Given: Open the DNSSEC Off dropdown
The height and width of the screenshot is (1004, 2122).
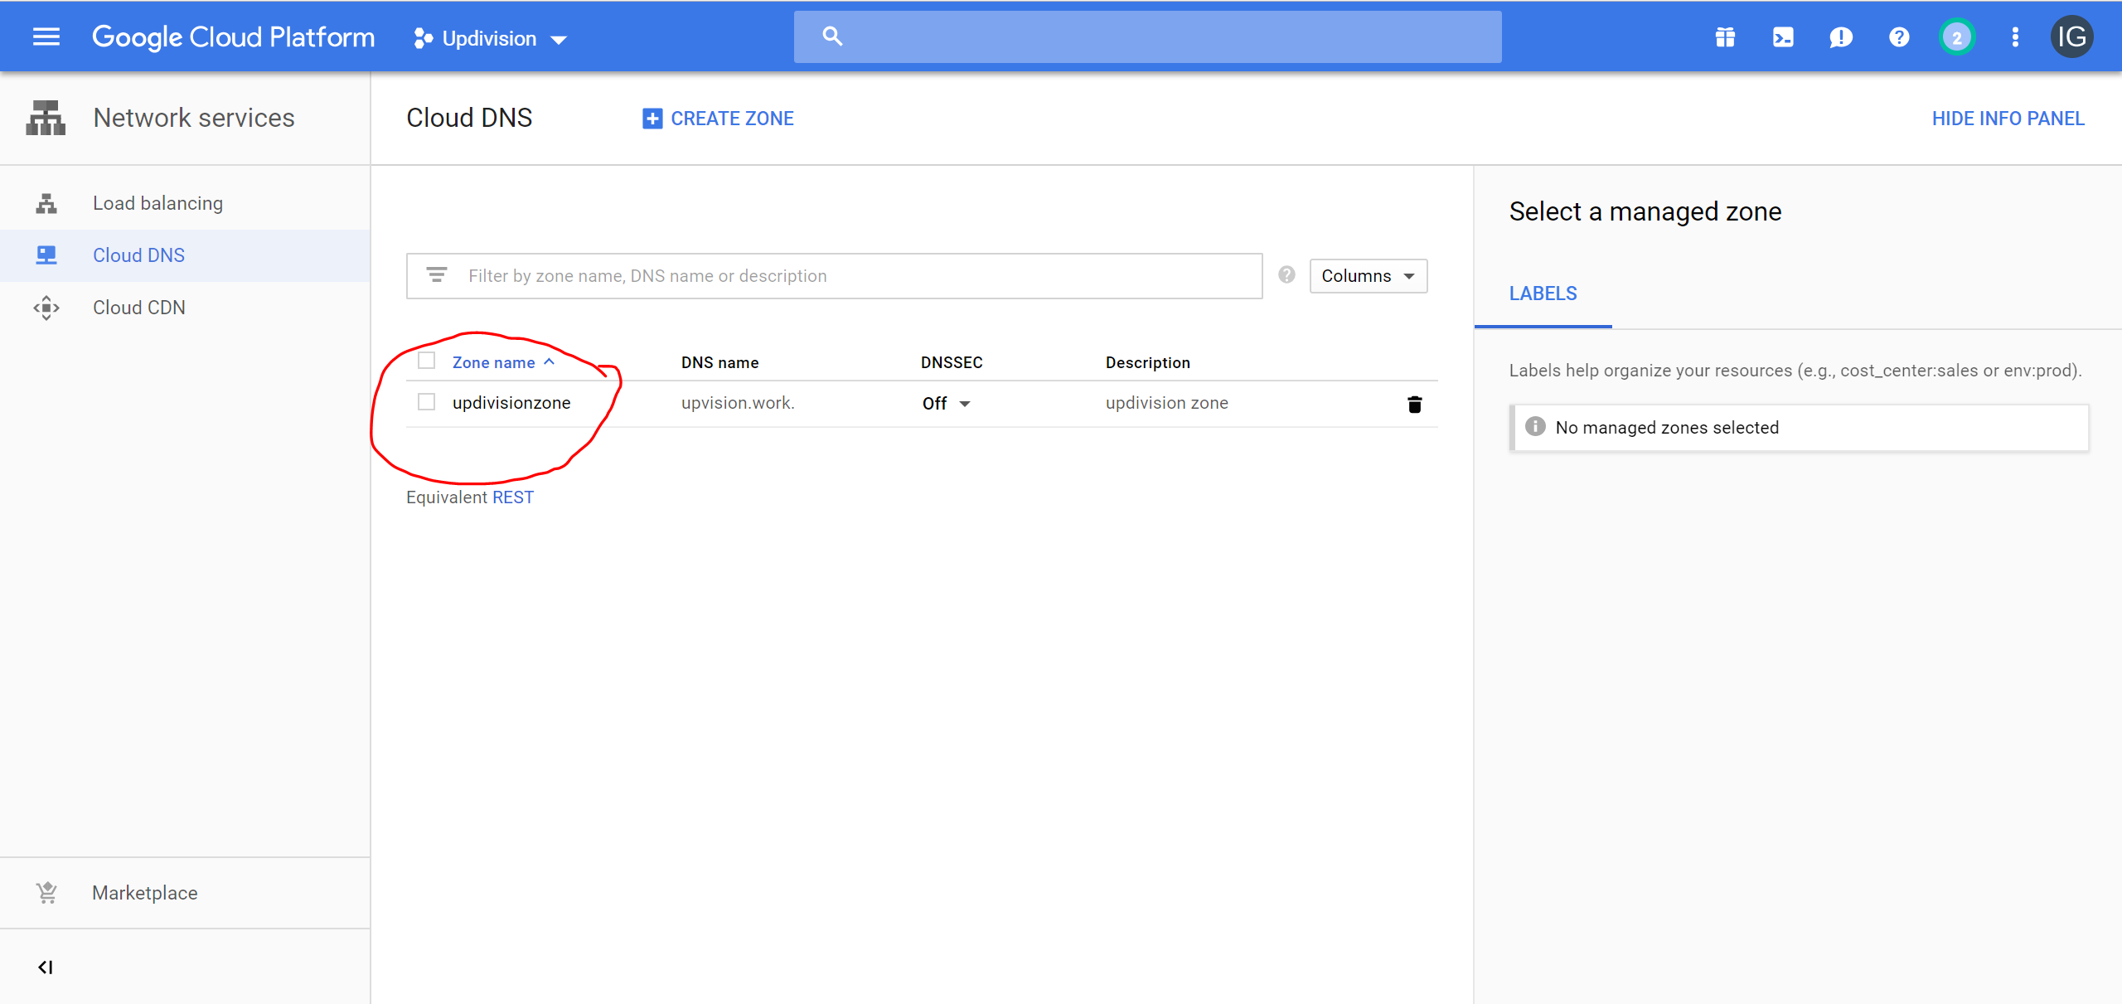Looking at the screenshot, I should (x=947, y=404).
